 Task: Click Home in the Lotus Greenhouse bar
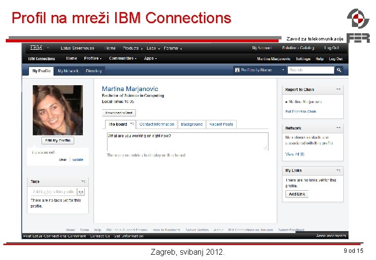[110, 48]
